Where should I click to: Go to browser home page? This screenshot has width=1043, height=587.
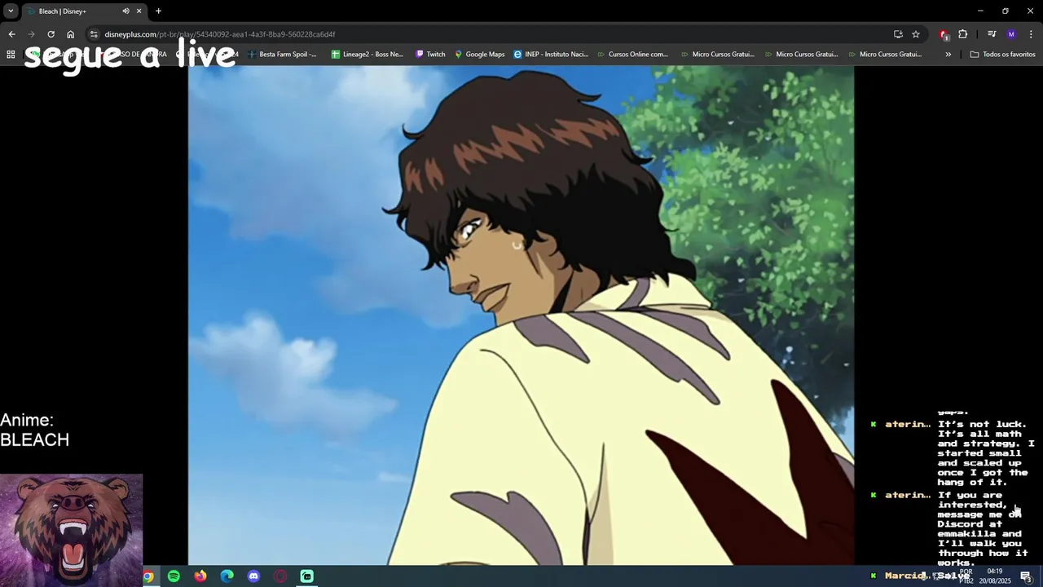click(x=70, y=34)
